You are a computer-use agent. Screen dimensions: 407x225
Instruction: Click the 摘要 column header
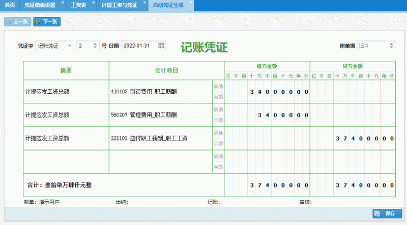(66, 70)
